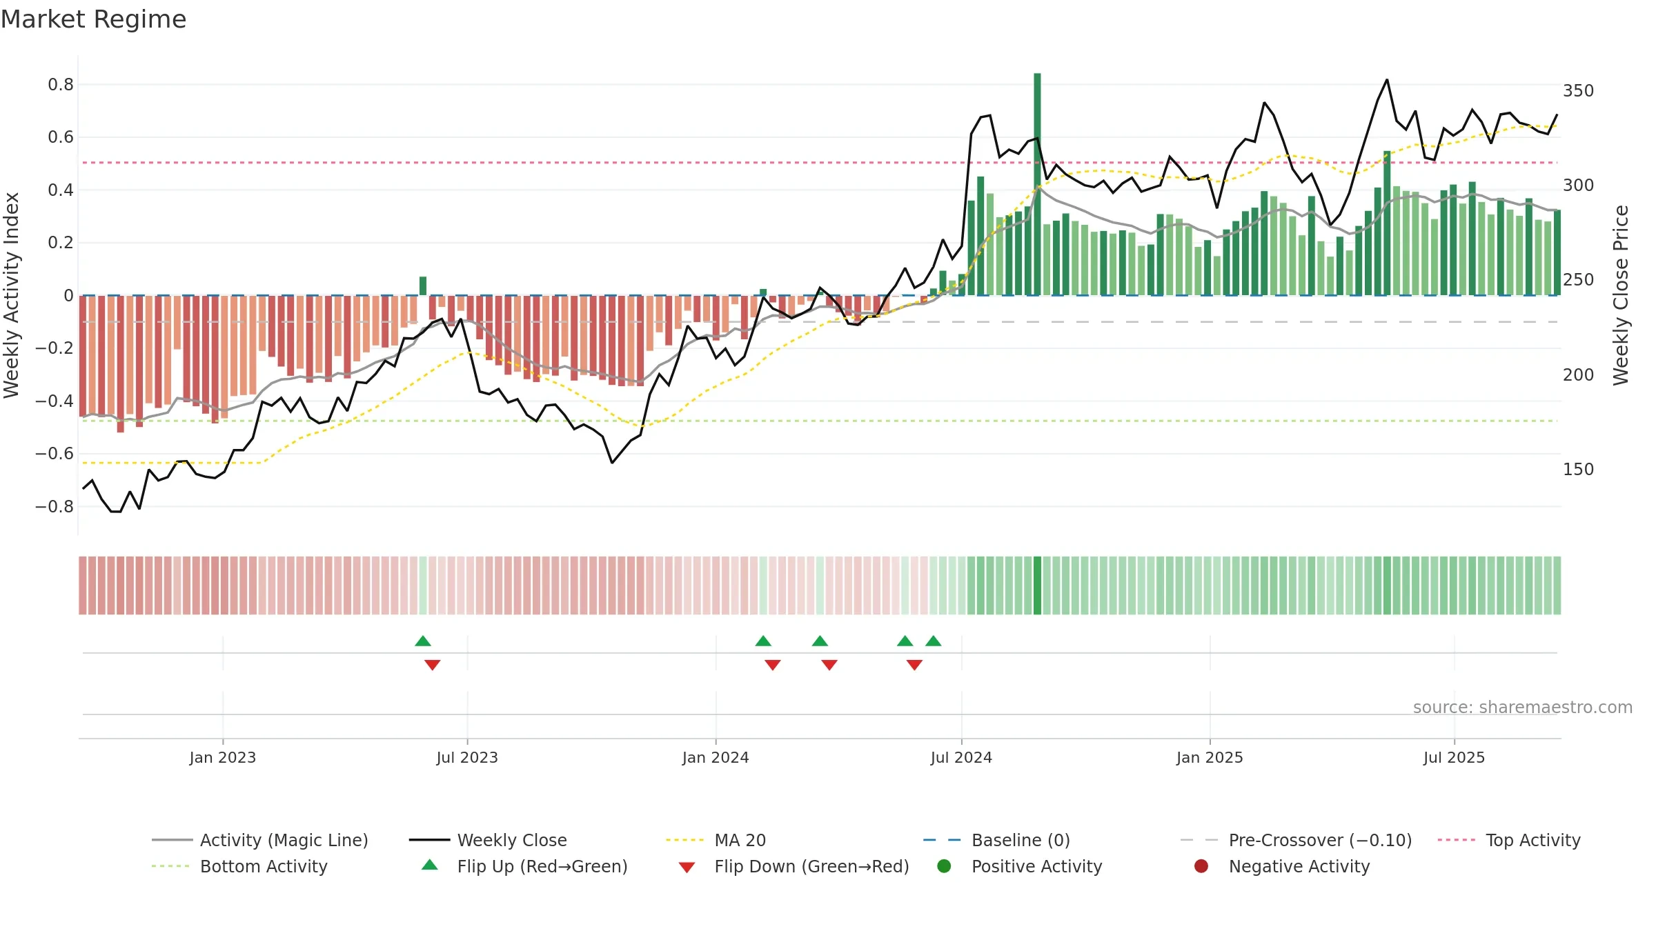
Task: Click the first green flip-up triangle before Jul 2023
Action: (x=423, y=641)
